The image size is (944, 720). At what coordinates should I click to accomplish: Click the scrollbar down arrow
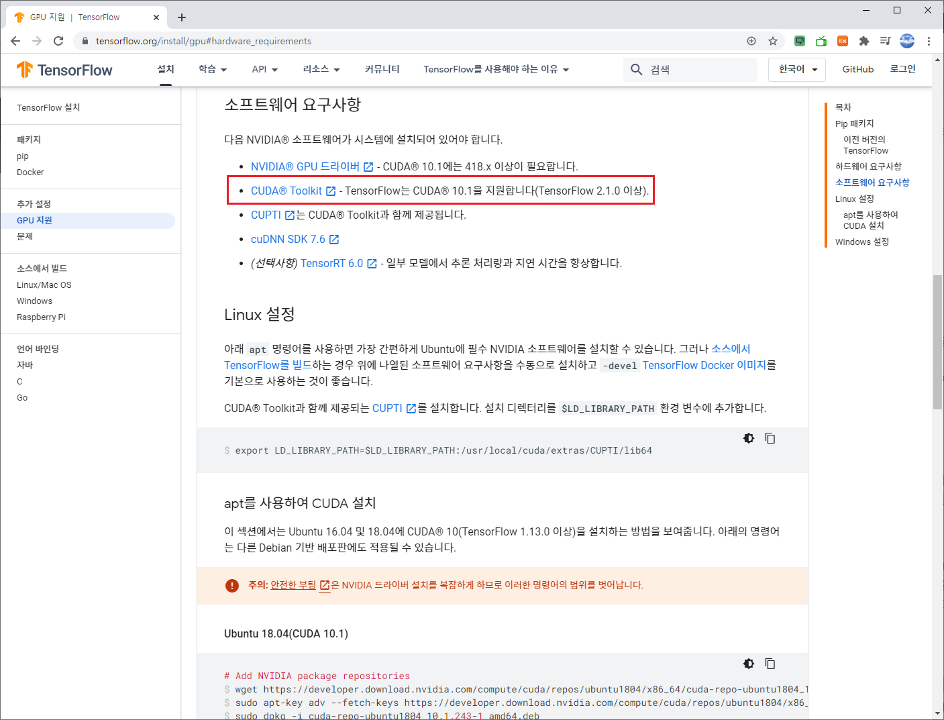point(938,713)
